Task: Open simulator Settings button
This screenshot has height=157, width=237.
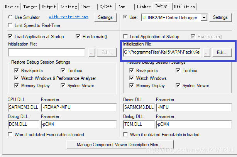Action: [105, 17]
